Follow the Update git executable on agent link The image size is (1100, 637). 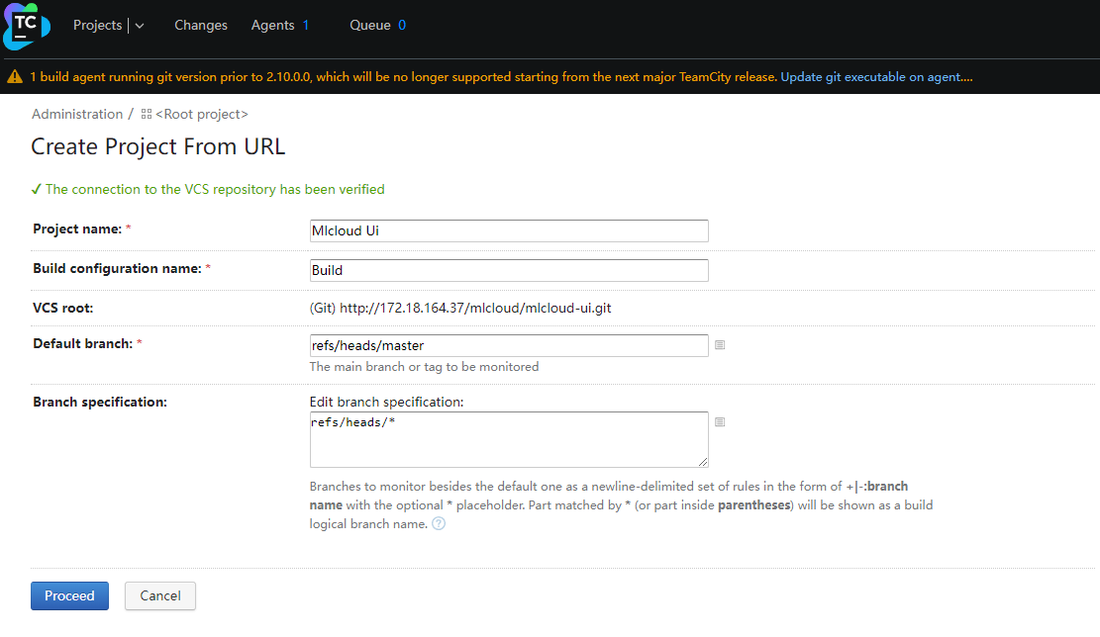pos(876,77)
